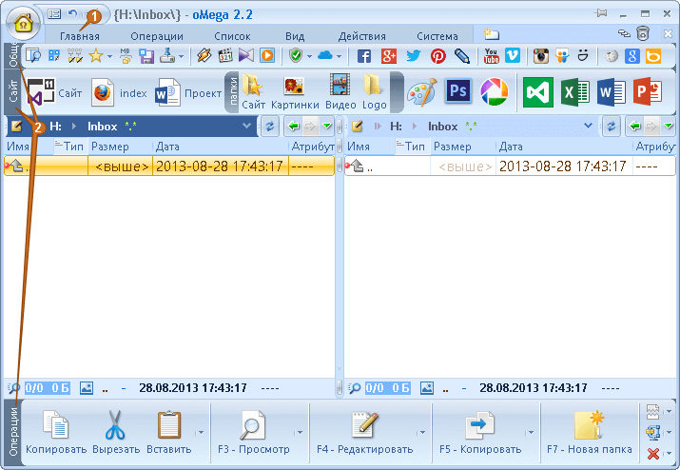680x470 pixels.
Task: Open Facebook shortcut icon in toolbar
Action: 364,56
